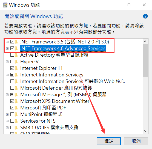Click the folder icon beside .NET Framework 3.5
Viewport: 152px width, 149px height.
coord(16,42)
